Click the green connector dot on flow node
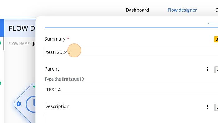This screenshot has height=123, width=218. [34, 87]
